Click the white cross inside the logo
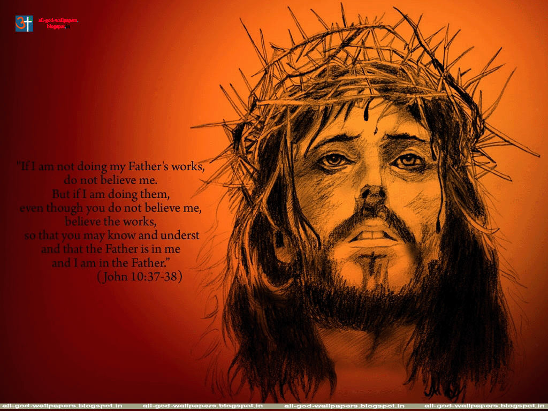This screenshot has height=411, width=548. coord(28,24)
